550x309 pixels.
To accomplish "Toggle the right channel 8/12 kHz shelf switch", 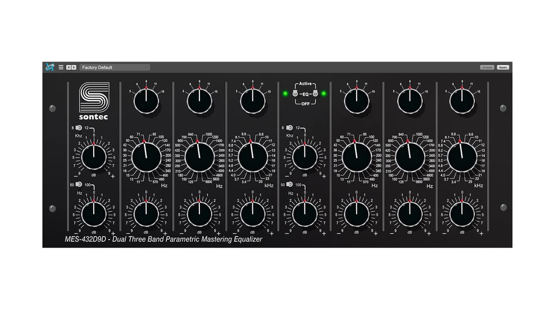I will pyautogui.click(x=289, y=128).
